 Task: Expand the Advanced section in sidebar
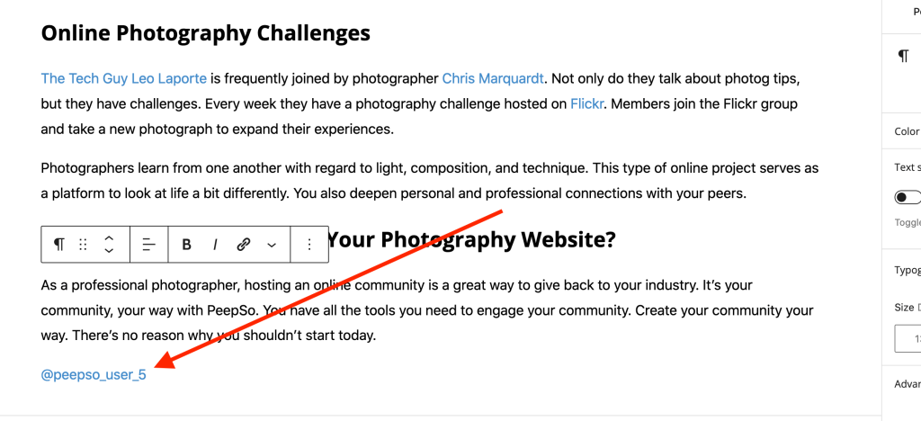pyautogui.click(x=907, y=384)
